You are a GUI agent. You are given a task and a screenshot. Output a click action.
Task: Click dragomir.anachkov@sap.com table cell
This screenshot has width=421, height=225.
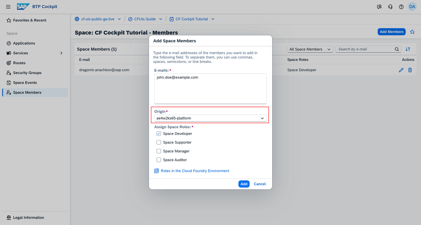[104, 70]
